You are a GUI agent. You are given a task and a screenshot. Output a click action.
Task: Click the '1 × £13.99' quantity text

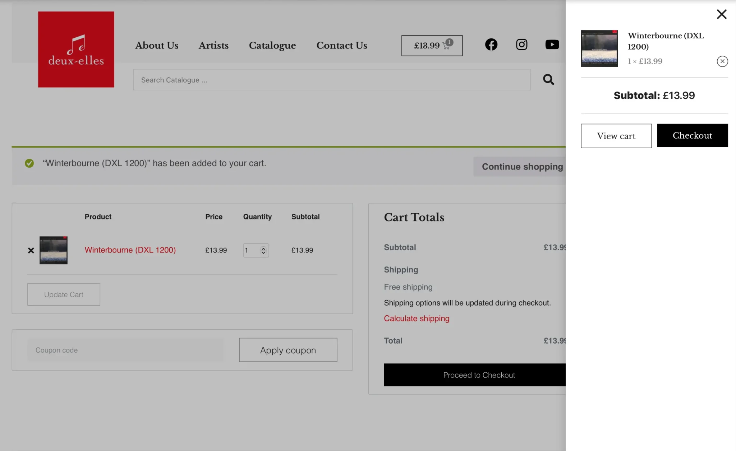[x=645, y=61]
